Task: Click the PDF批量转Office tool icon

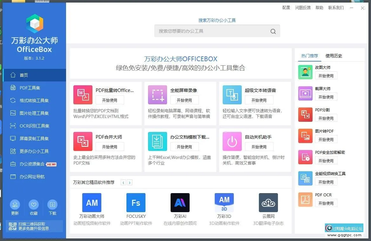Action: pos(83,95)
